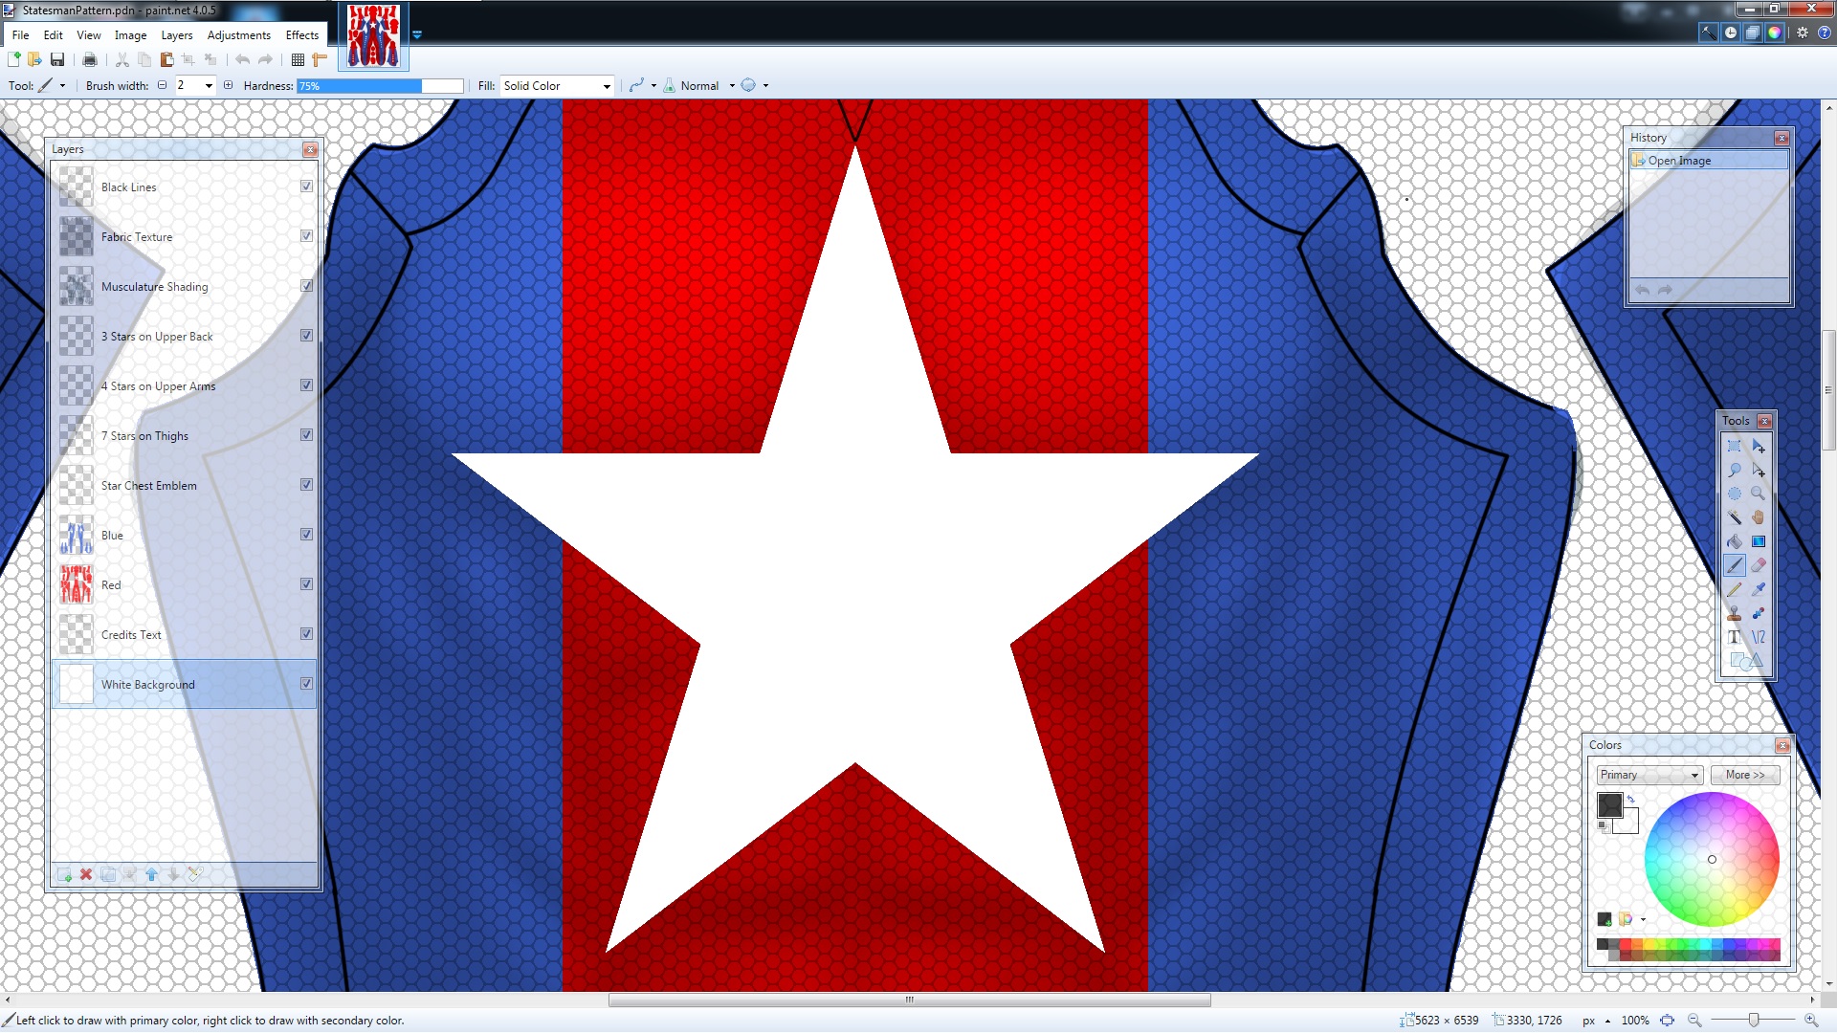The width and height of the screenshot is (1837, 1033).
Task: Open the Primary color selector dropdown
Action: [x=1649, y=775]
